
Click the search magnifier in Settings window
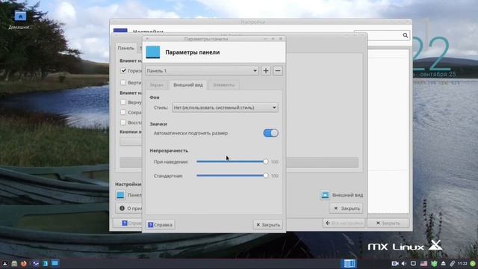click(405, 35)
